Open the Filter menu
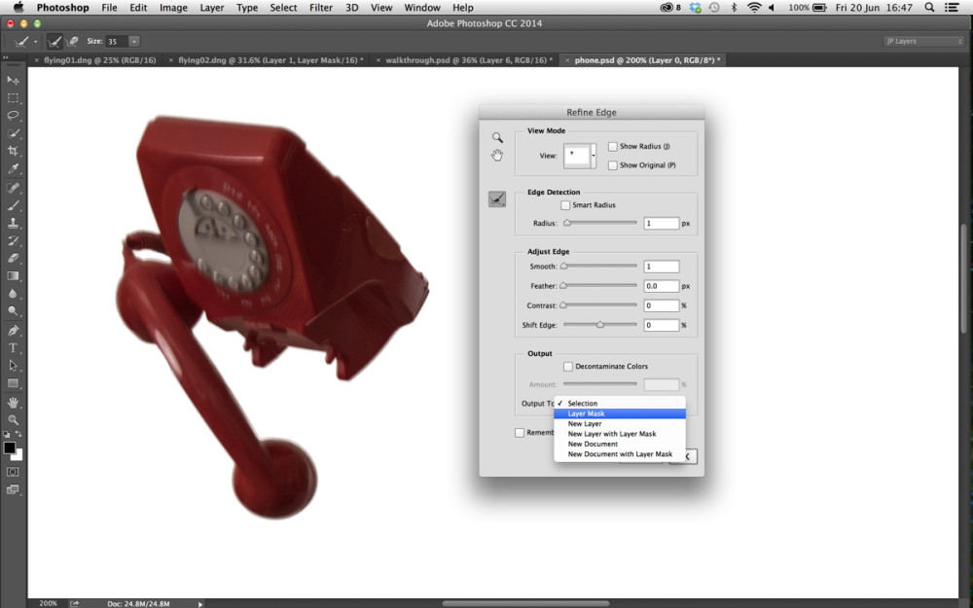The height and width of the screenshot is (608, 973). 321,8
